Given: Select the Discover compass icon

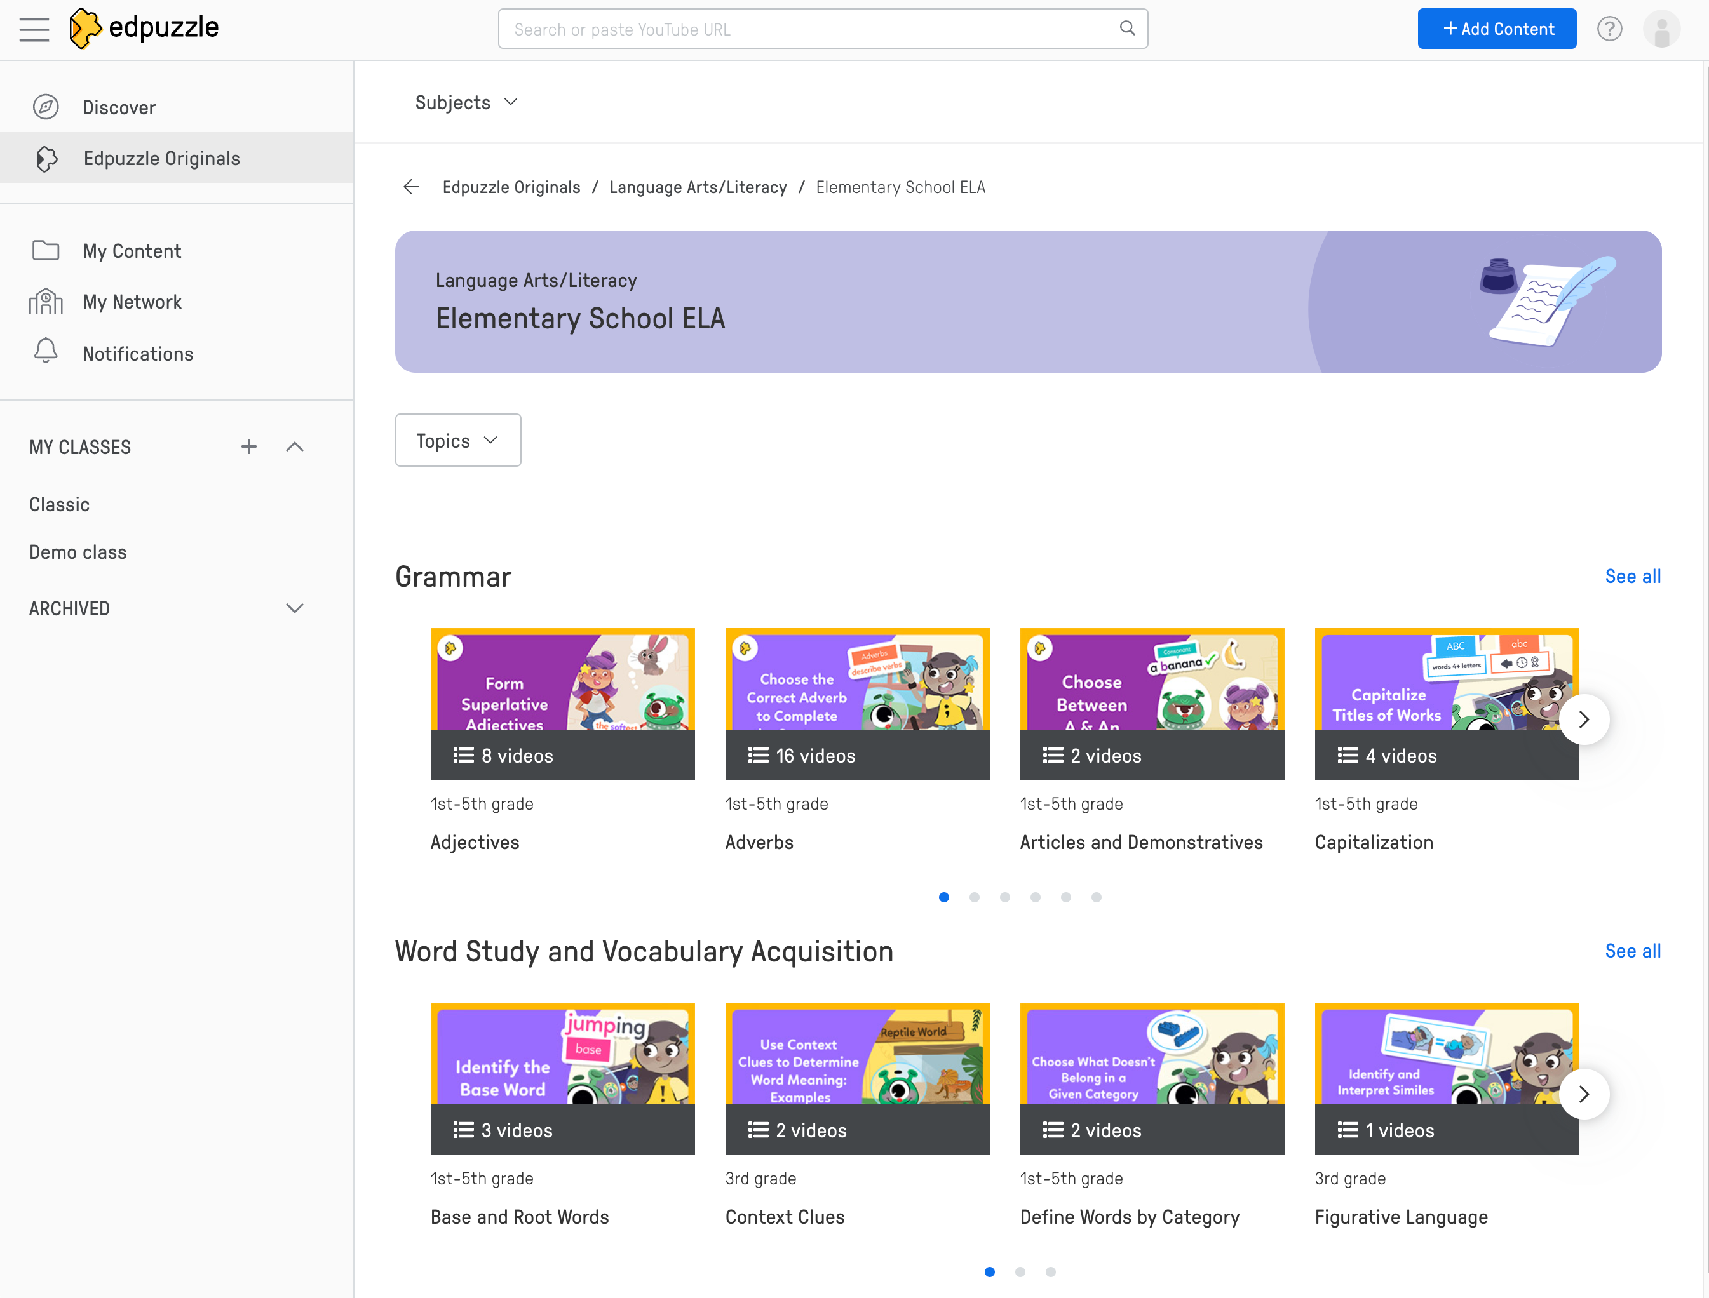Looking at the screenshot, I should point(46,107).
